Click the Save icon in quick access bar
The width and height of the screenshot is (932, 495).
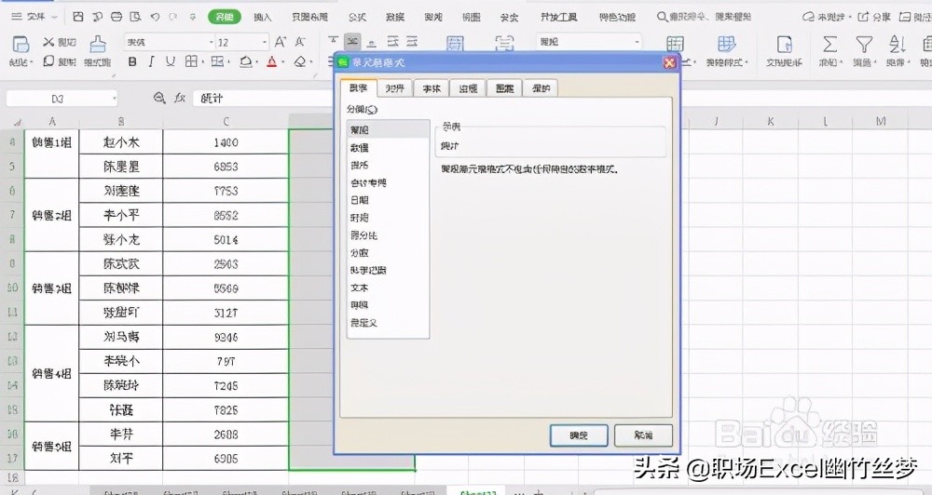coord(78,17)
